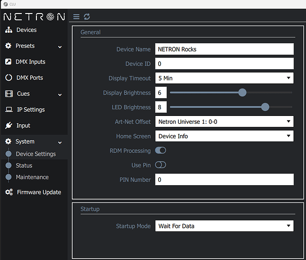Screen dimensions: 306x260
Task: Click the hamburger menu icon
Action: (x=76, y=17)
